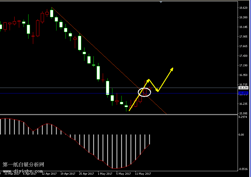Click the arrowhead of the rightmost yellow arrow
This screenshot has height=177, width=251.
coord(172,69)
